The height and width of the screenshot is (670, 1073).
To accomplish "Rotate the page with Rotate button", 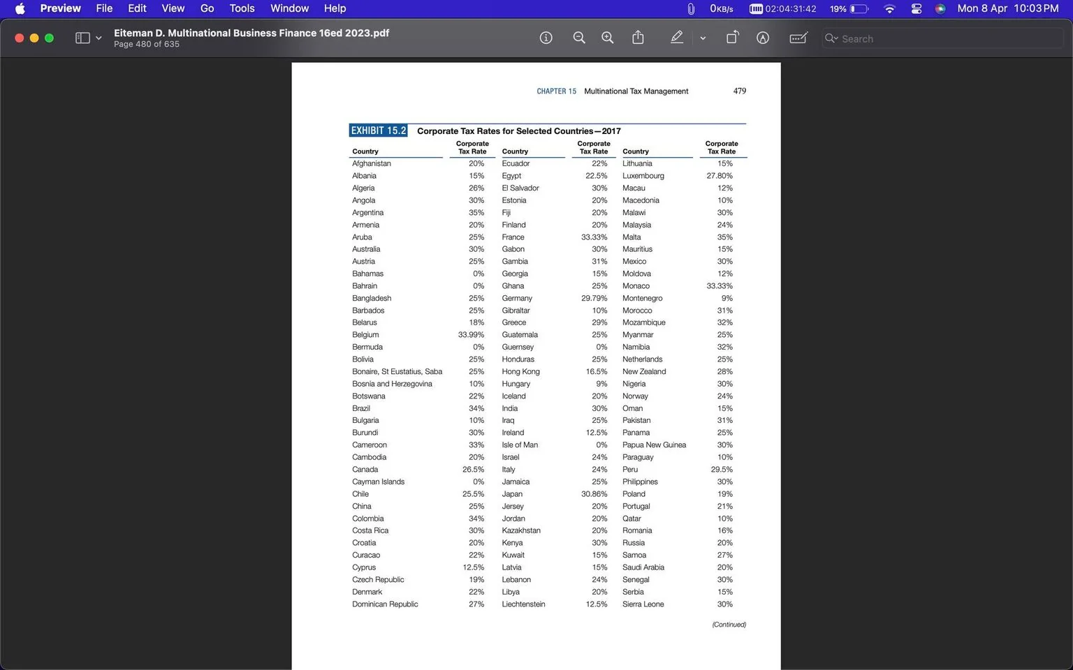I will pos(732,38).
